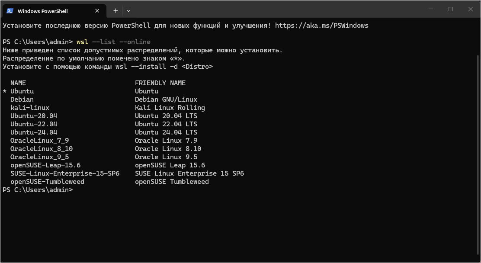Click 'Ubuntu-24.04' distro name
This screenshot has height=263, width=481.
34,132
